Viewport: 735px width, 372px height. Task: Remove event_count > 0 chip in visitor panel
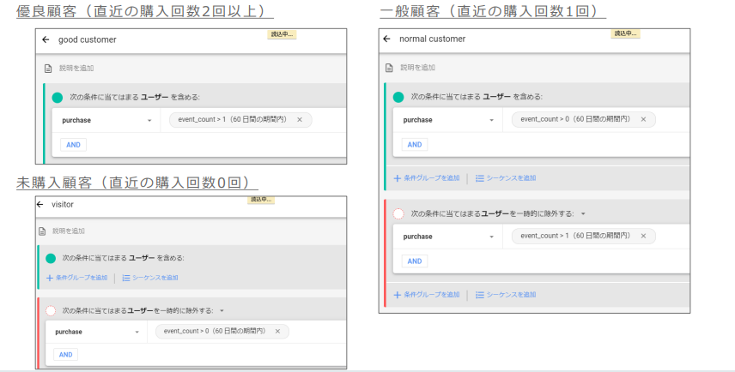pyautogui.click(x=277, y=331)
